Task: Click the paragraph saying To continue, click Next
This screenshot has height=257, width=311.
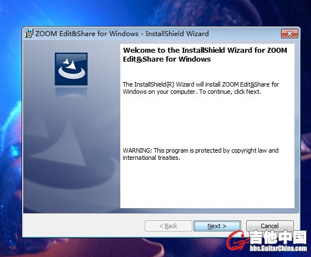Action: 201,88
